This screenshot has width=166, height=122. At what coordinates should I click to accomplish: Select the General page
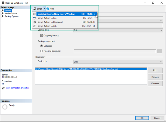point(8,10)
